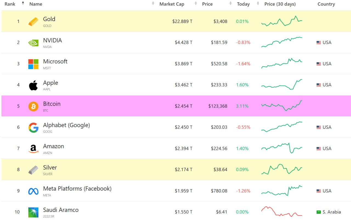Click the USA flag in Alphabet row
The width and height of the screenshot is (351, 221).
[x=319, y=127]
